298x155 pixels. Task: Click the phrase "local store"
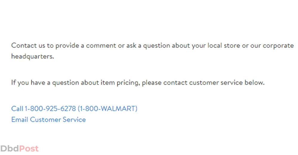pos(224,45)
